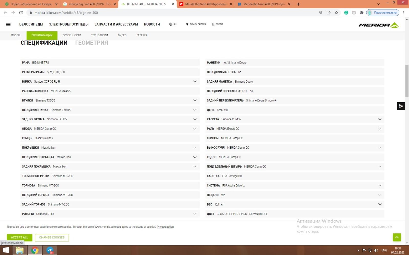
Task: Select the СПЕЦИФИКАЦИИ section tab
Action: [42, 35]
